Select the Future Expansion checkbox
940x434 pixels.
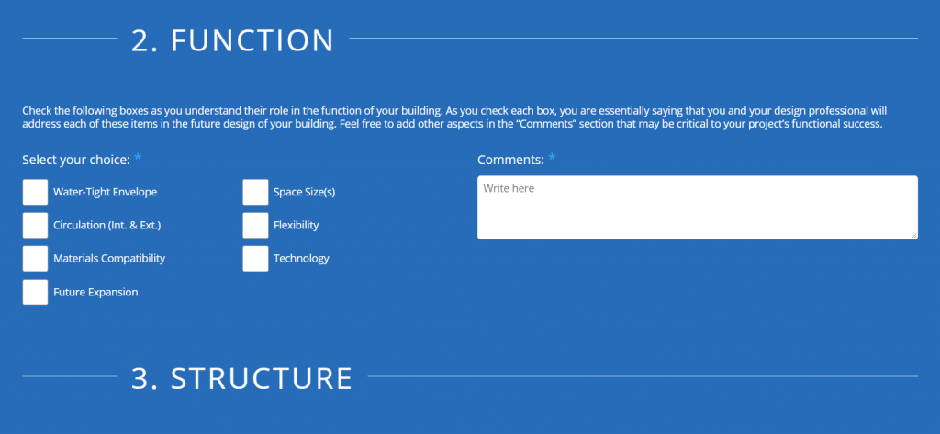(x=35, y=292)
